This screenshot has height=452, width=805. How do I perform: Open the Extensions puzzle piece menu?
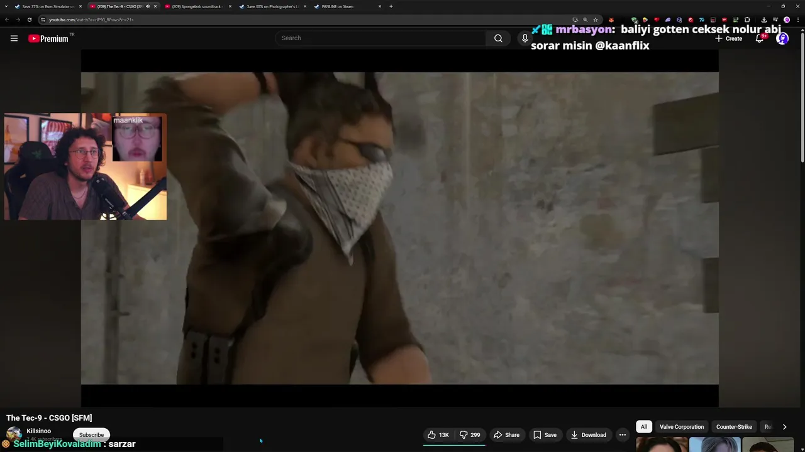[747, 19]
